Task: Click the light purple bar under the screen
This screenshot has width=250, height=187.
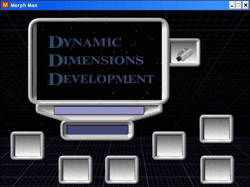Action: pyautogui.click(x=99, y=110)
